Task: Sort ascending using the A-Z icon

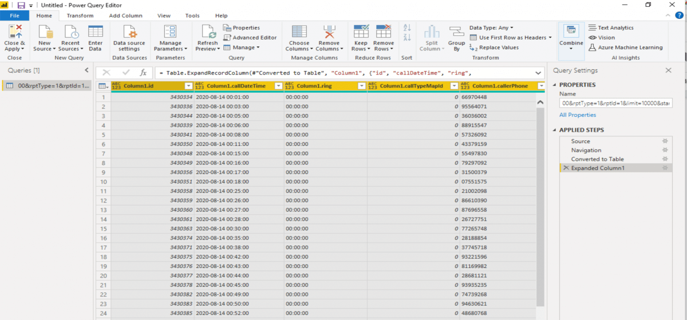Action: (x=407, y=27)
